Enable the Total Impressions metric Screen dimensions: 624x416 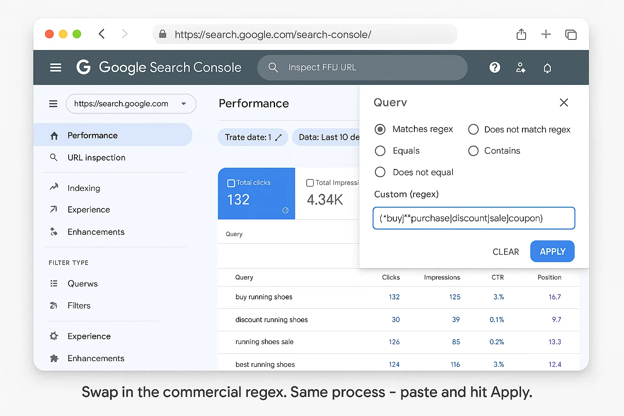click(310, 182)
